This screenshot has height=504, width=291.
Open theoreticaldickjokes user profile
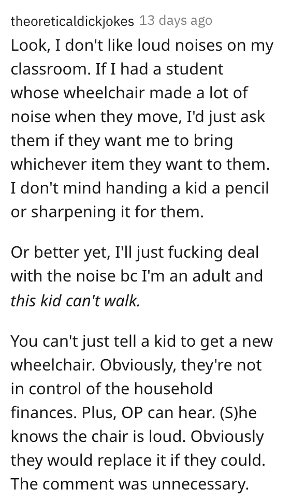coord(72,21)
